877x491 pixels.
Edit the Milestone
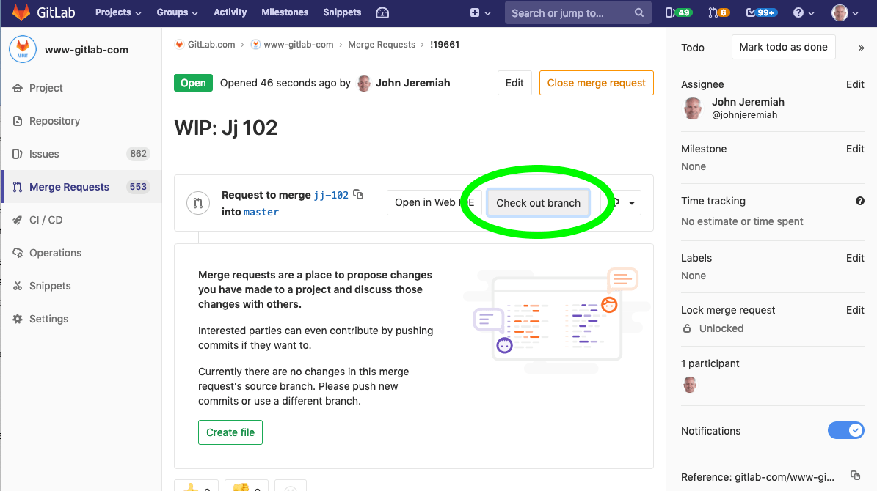click(x=855, y=149)
